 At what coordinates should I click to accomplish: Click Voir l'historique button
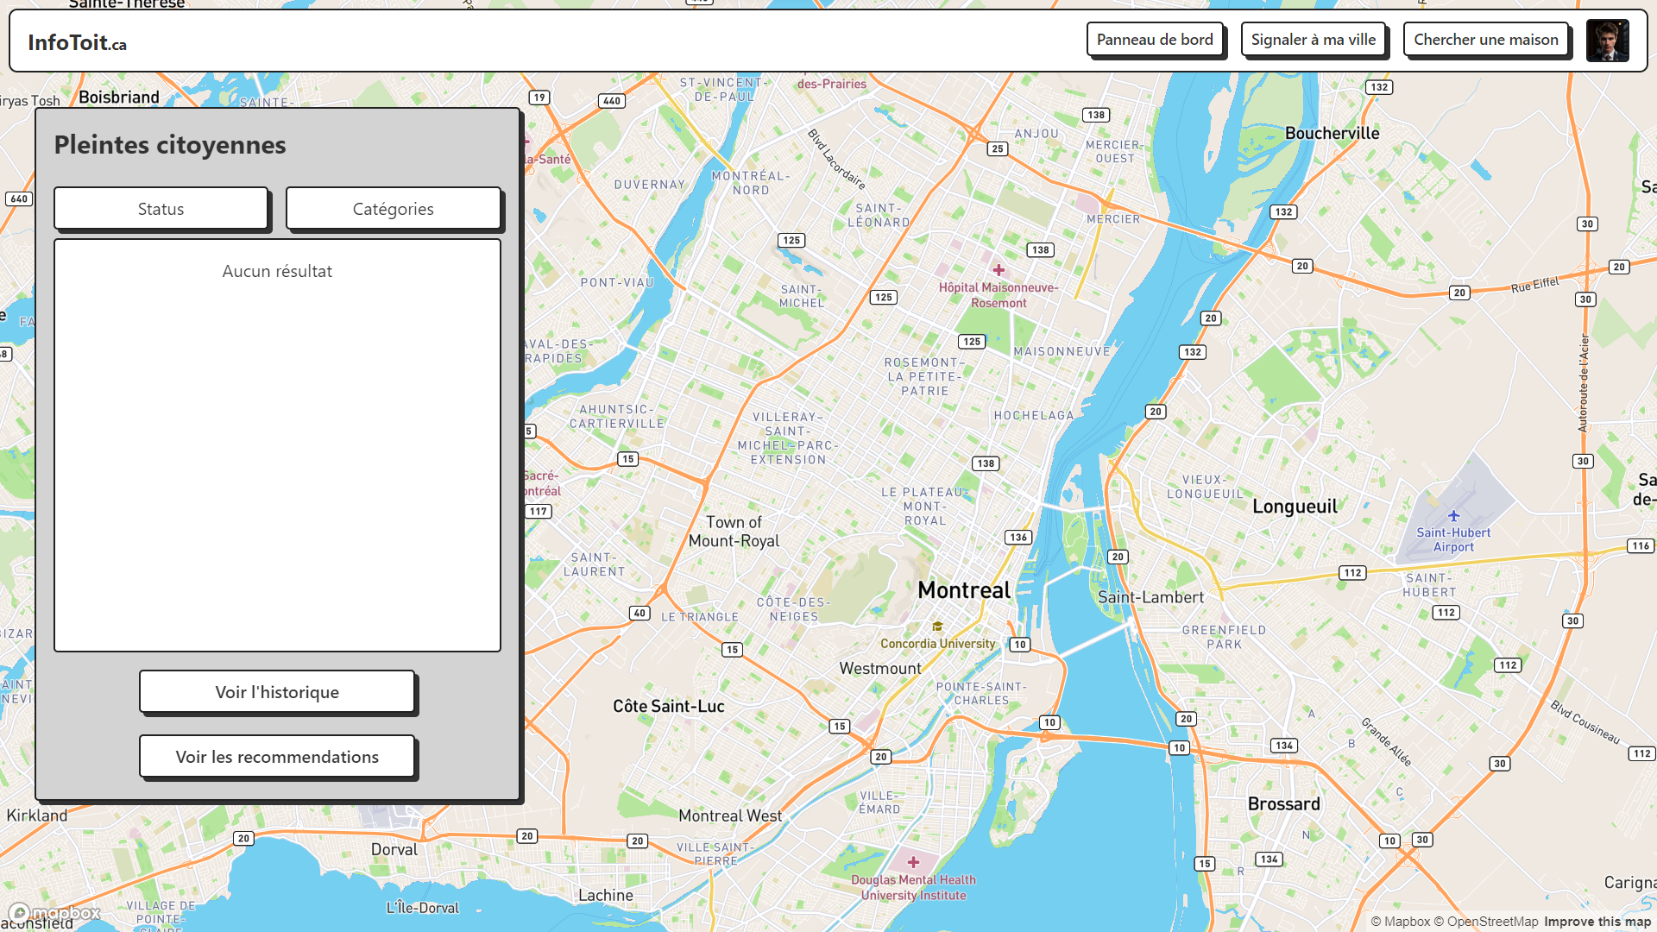pyautogui.click(x=277, y=692)
